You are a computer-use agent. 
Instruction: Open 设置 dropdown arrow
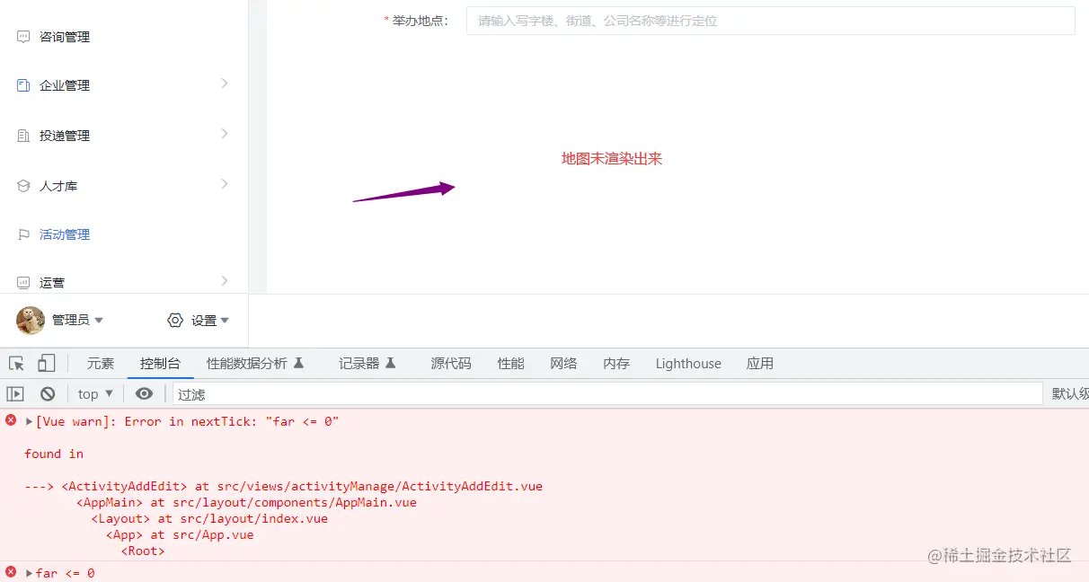(225, 321)
